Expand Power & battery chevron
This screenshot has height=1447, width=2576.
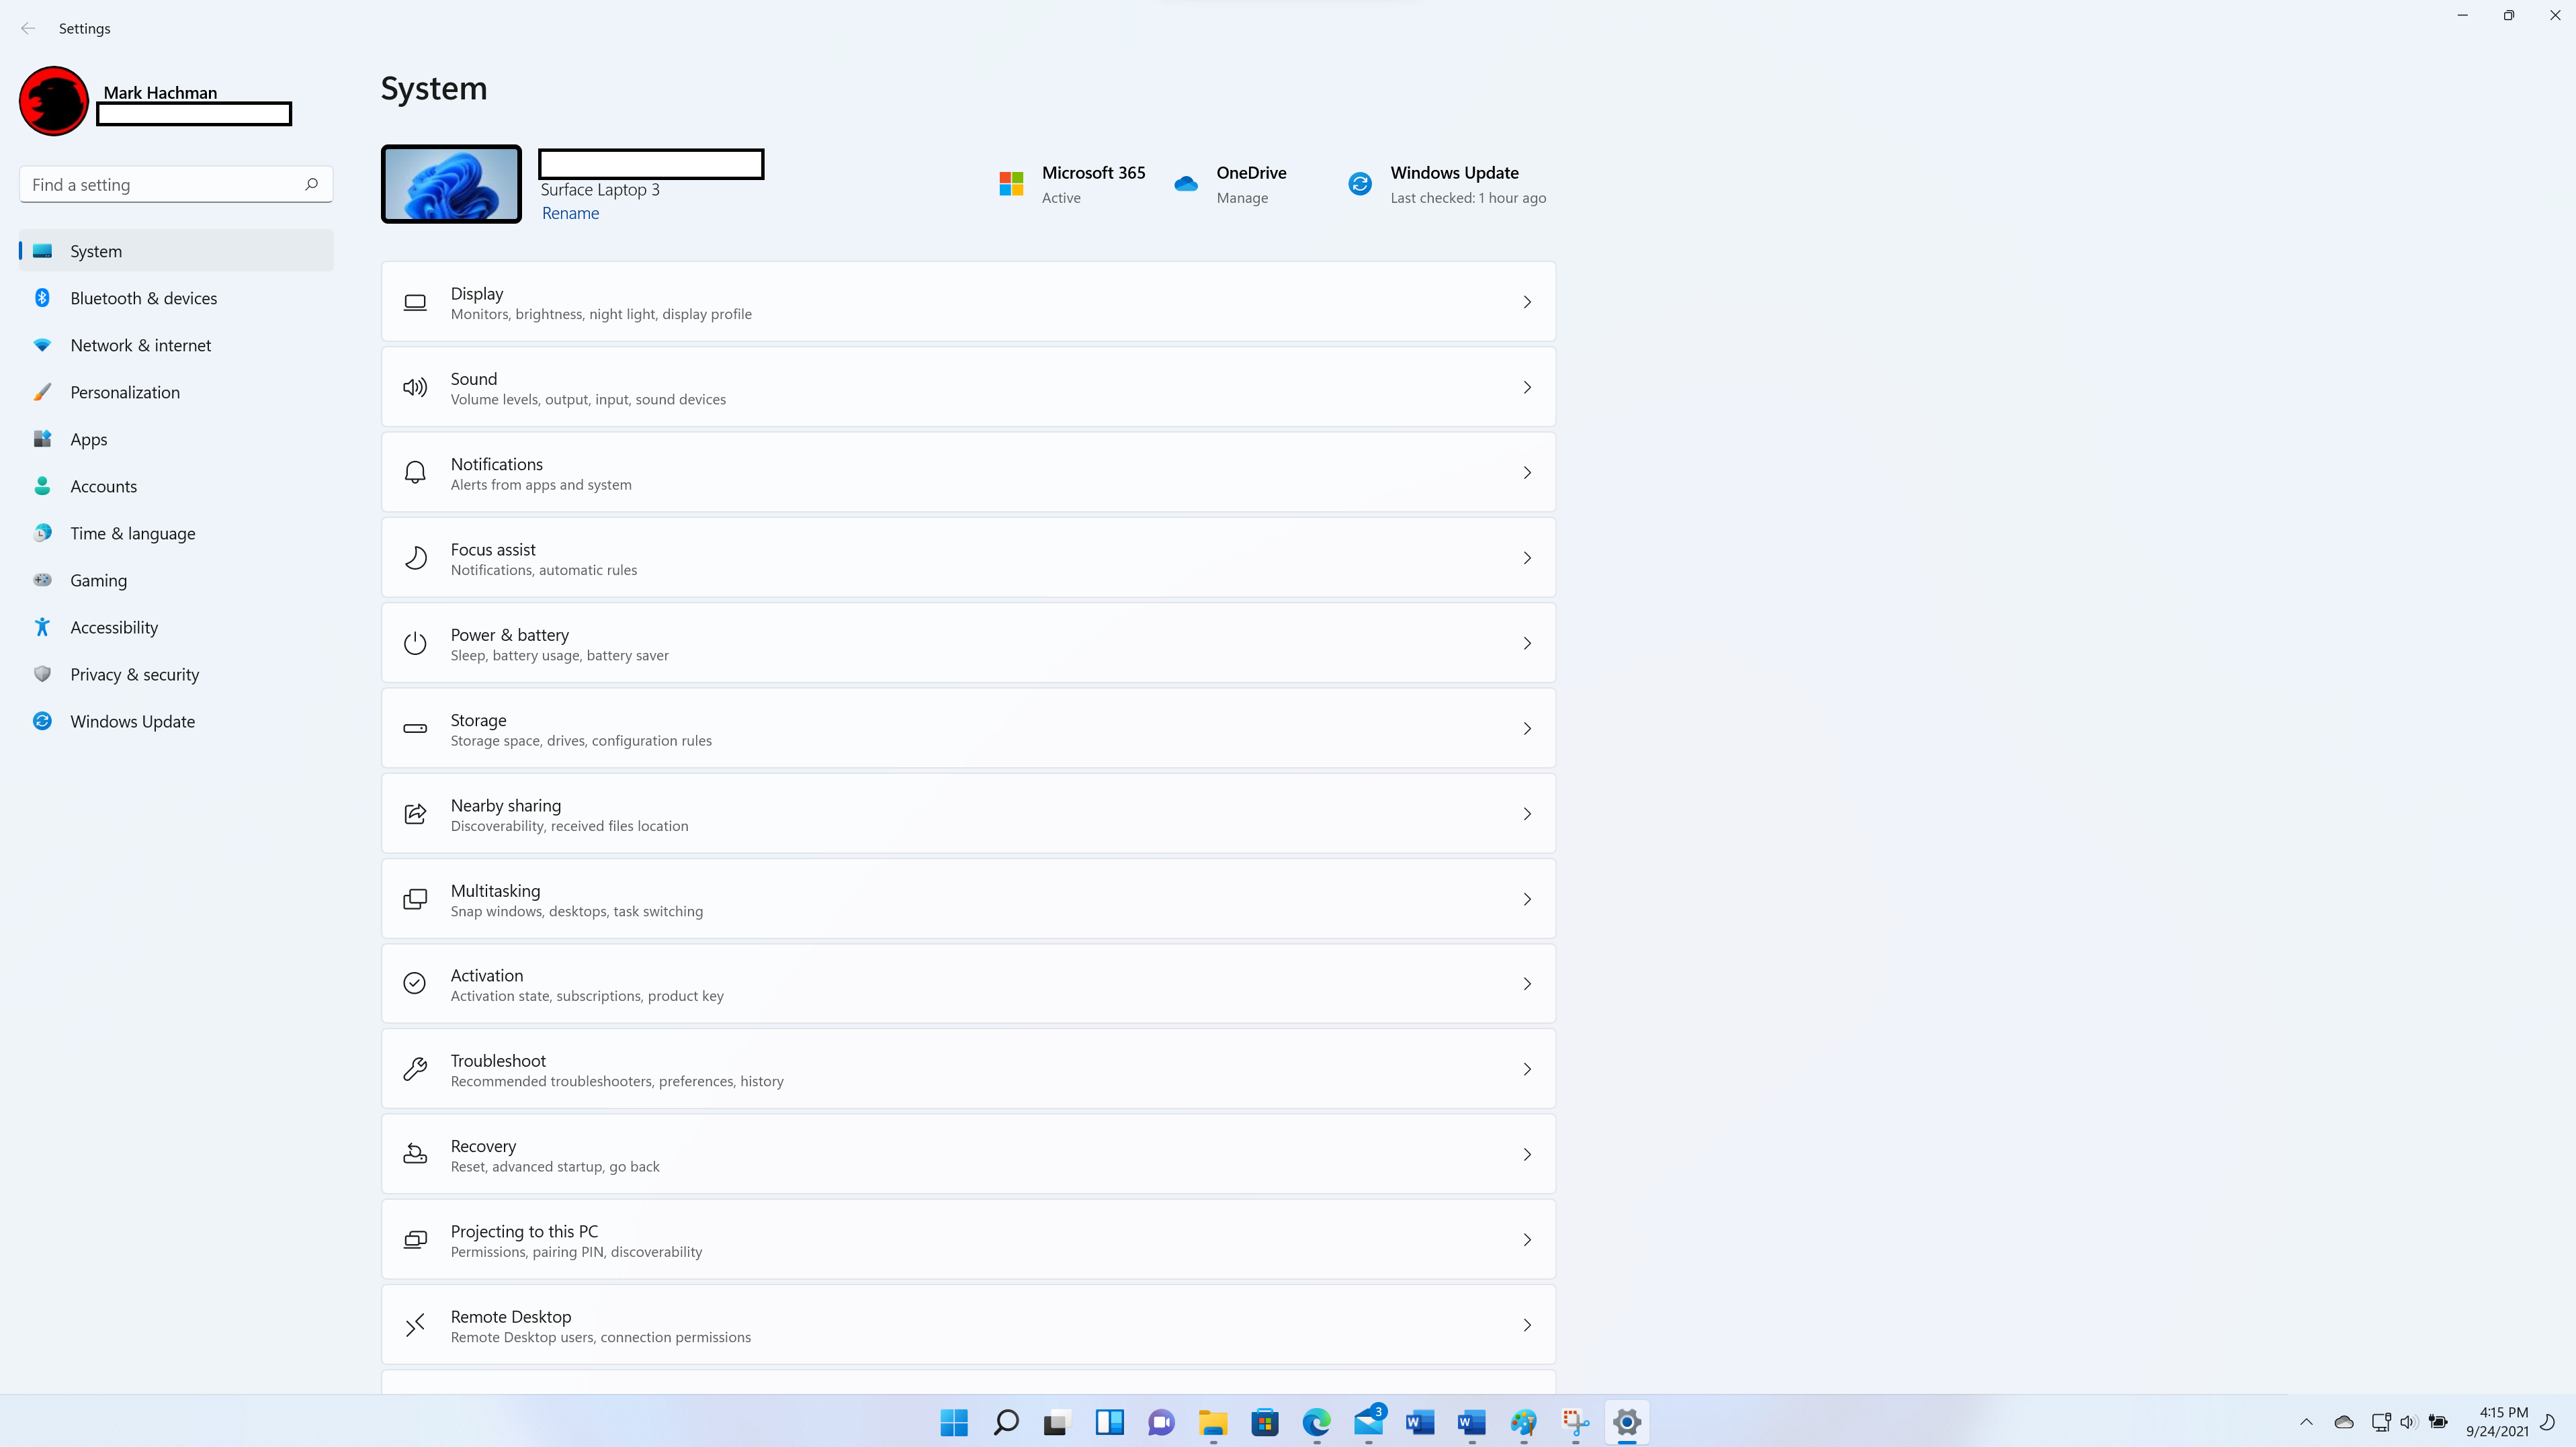(x=1526, y=643)
